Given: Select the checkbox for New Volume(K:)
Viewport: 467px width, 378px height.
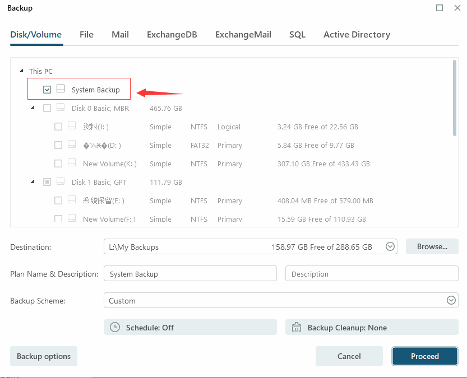Looking at the screenshot, I should [58, 164].
